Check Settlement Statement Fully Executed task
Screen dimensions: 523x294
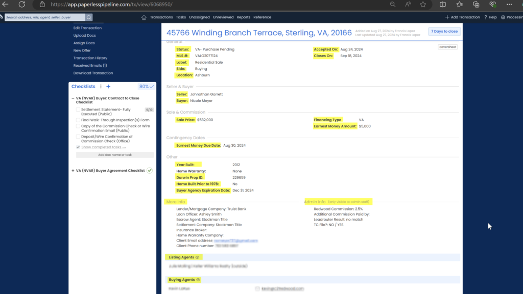point(78,110)
